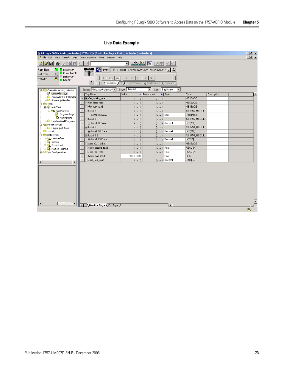Viewport: 284px width, 368px height.
Task: Expand the Local:3:S.Data tag
Action: [x=89, y=139]
